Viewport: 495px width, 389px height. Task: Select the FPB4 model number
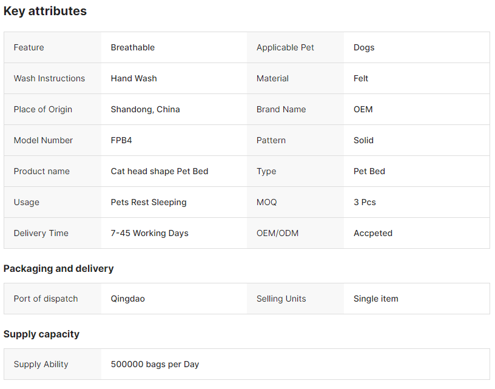(121, 140)
